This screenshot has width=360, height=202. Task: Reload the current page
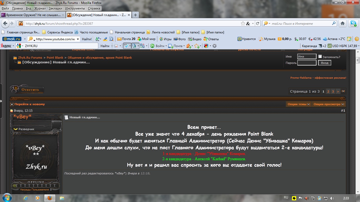coord(258,23)
